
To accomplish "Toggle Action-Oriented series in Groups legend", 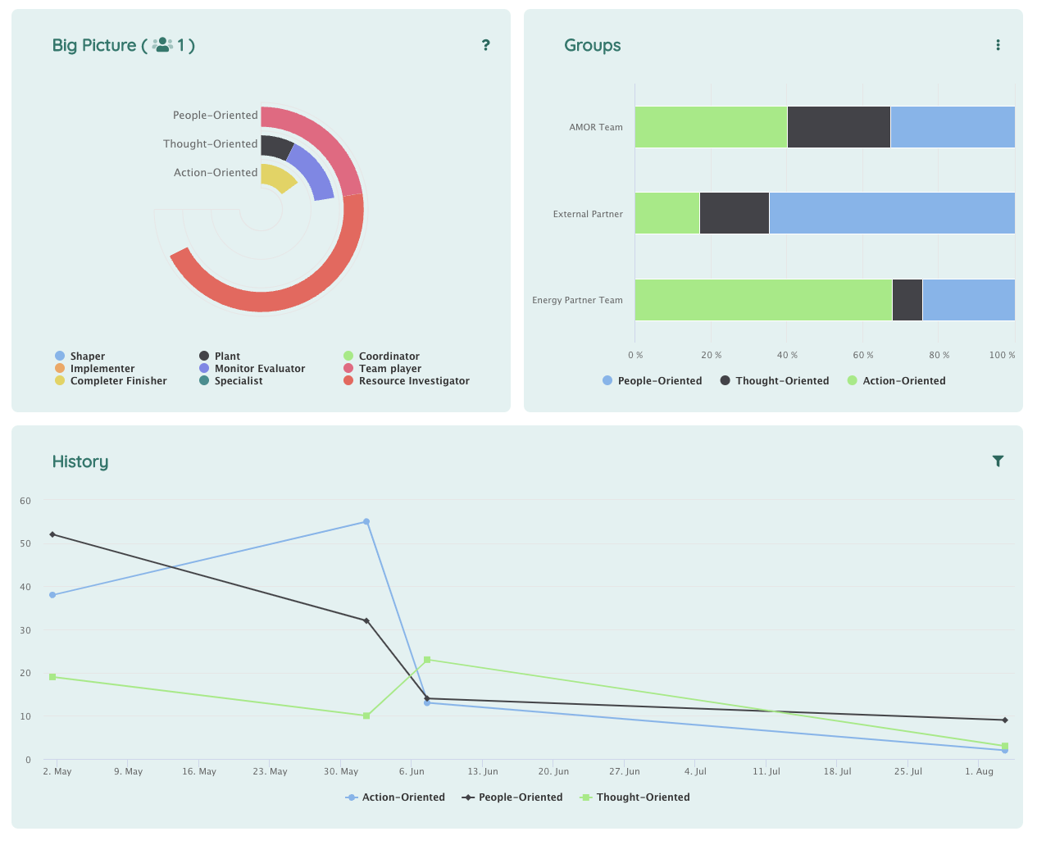I will coord(896,381).
